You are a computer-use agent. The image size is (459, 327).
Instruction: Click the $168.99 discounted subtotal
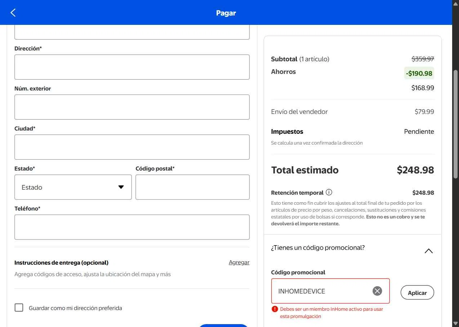423,88
